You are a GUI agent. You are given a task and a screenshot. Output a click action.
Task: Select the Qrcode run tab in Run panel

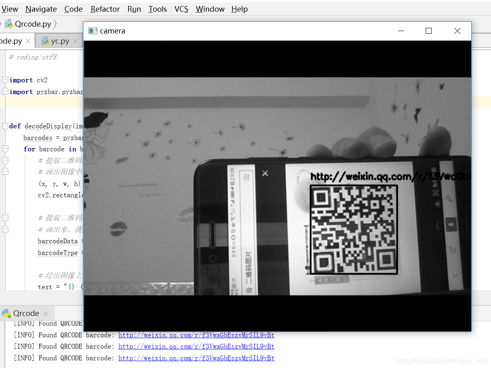pos(26,313)
